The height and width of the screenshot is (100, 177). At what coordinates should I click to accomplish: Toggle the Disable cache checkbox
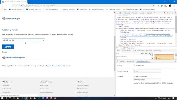tap(134, 66)
